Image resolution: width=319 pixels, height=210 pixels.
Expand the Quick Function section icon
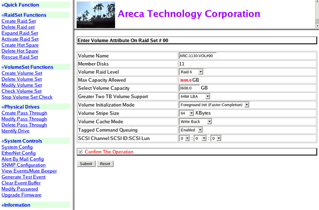2,5
